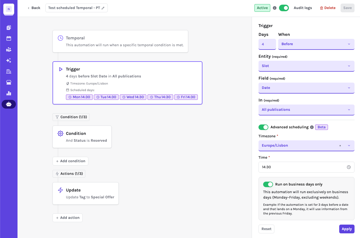Click the pencil icon to rename automation

point(103,8)
